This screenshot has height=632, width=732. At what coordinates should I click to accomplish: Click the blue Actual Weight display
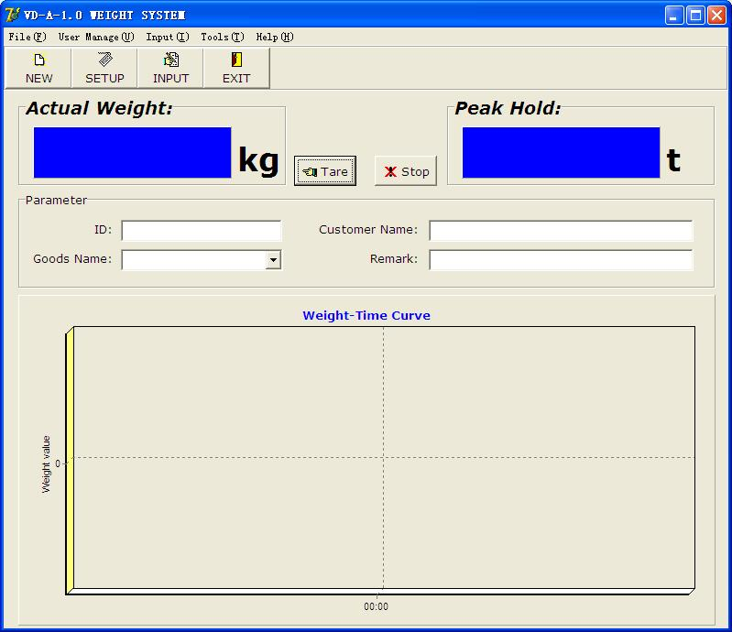click(x=132, y=153)
